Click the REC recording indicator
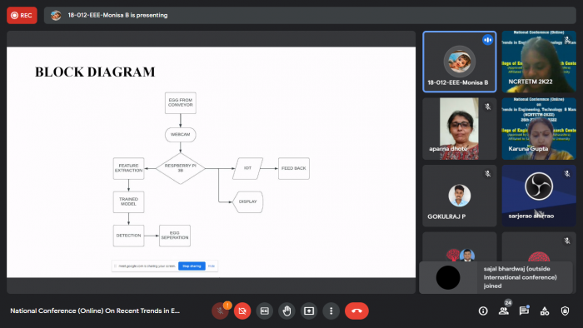 22,15
